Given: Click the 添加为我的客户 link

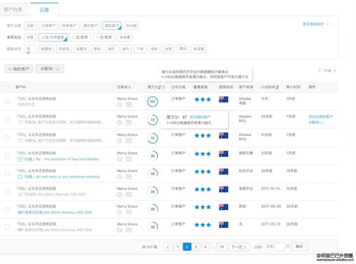Looking at the screenshot, I should click(320, 116).
